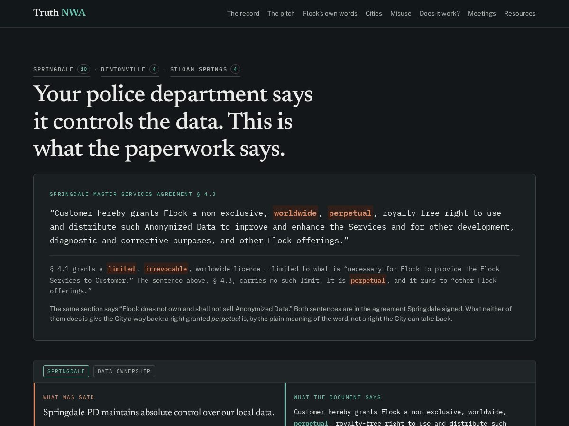The height and width of the screenshot is (426, 569).
Task: Click highlighted word perpetual in the large quote
Action: click(x=350, y=213)
